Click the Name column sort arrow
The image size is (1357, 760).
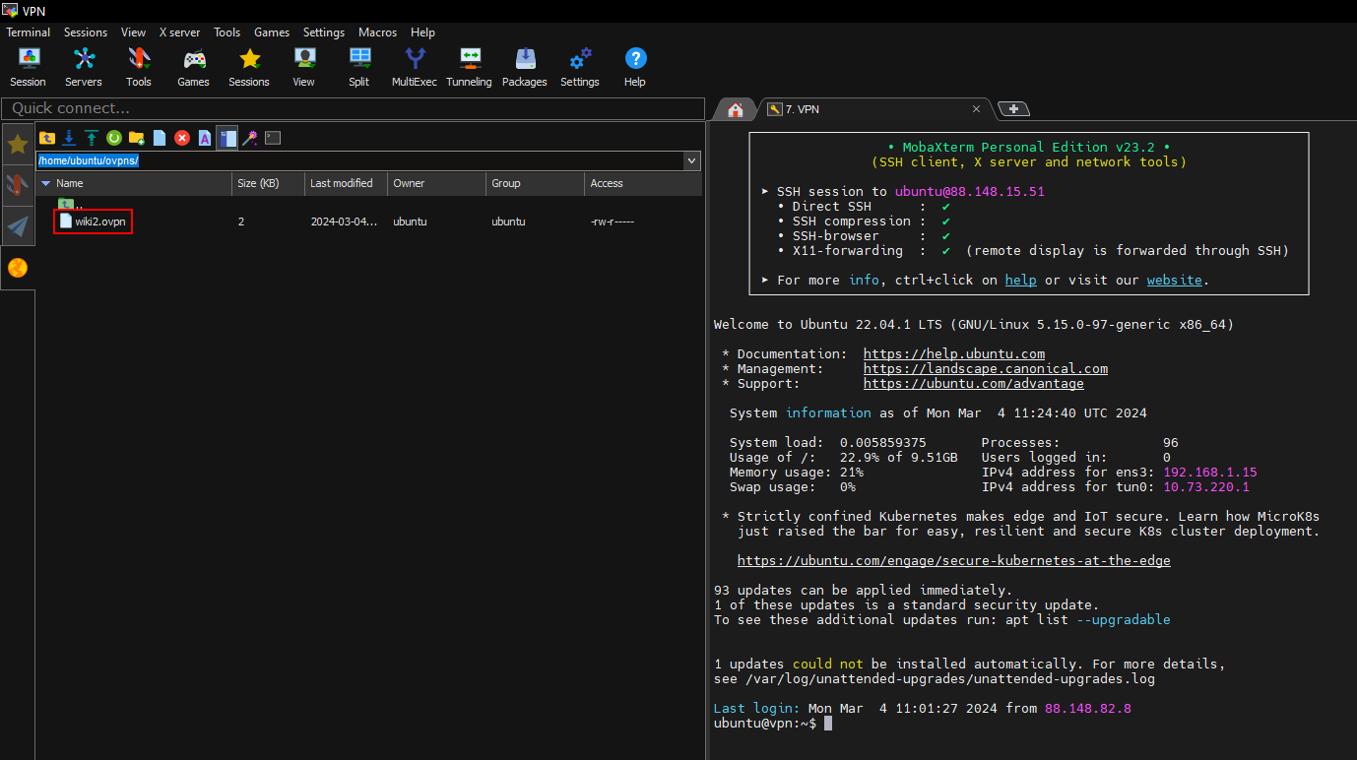tap(45, 183)
